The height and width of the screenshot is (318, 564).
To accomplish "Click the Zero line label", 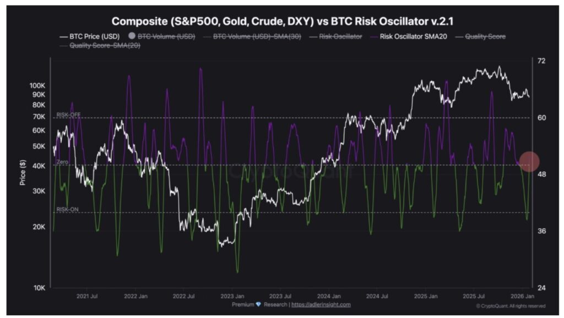I will pyautogui.click(x=62, y=162).
